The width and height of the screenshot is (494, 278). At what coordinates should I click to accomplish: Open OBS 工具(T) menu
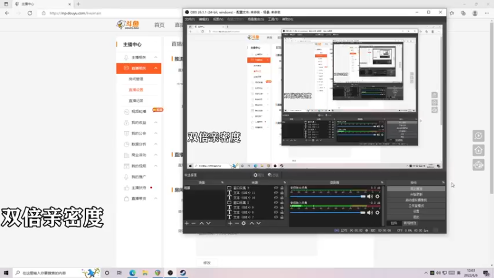(273, 19)
